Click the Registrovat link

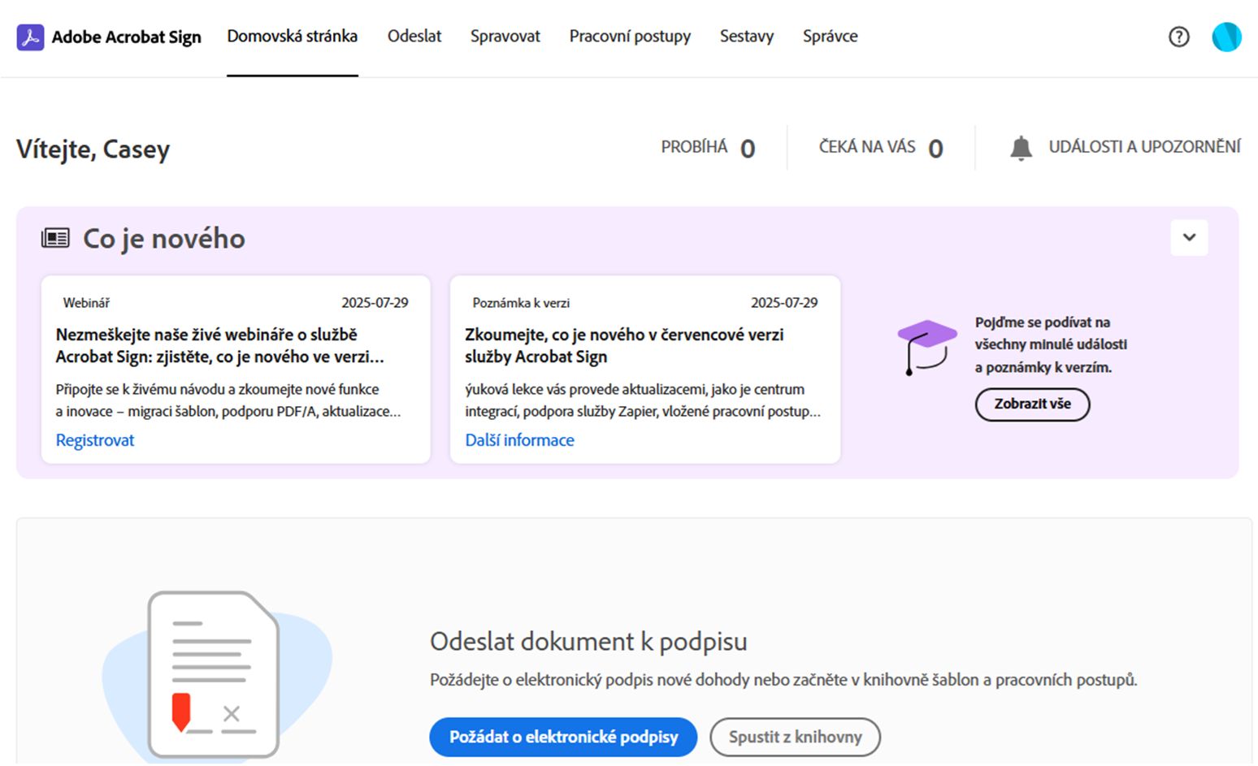pos(95,440)
